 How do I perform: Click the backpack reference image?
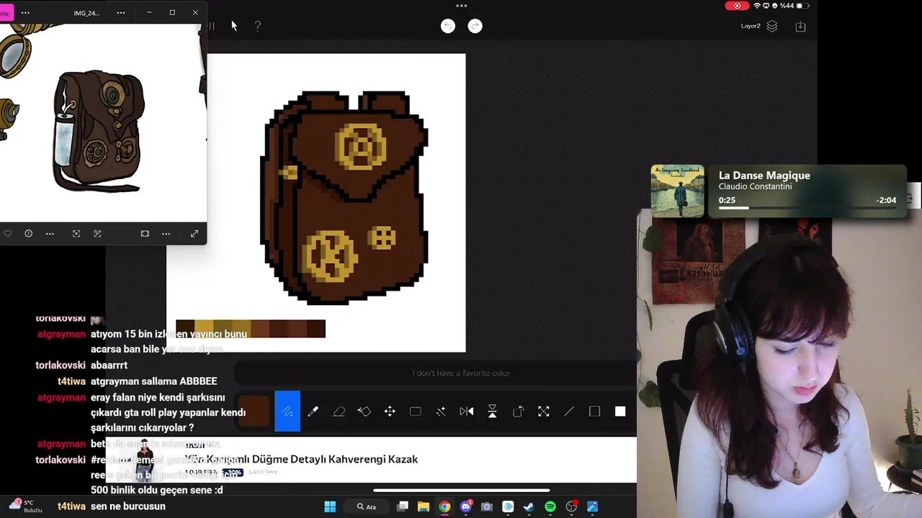pos(99,131)
